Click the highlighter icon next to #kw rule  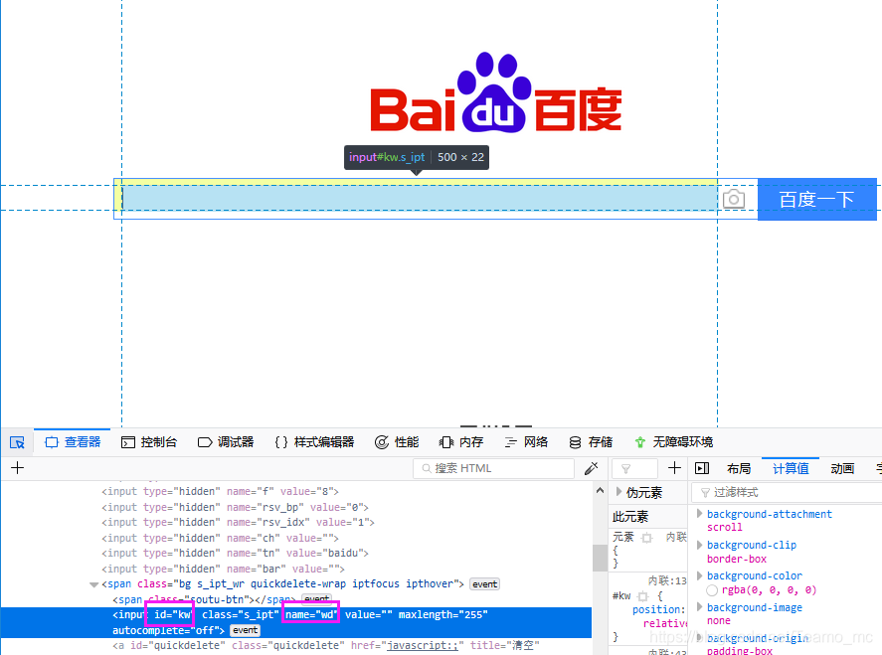(643, 596)
